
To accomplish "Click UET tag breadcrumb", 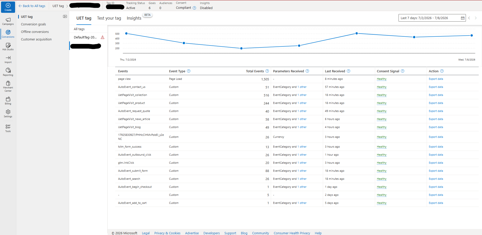I will pyautogui.click(x=58, y=6).
